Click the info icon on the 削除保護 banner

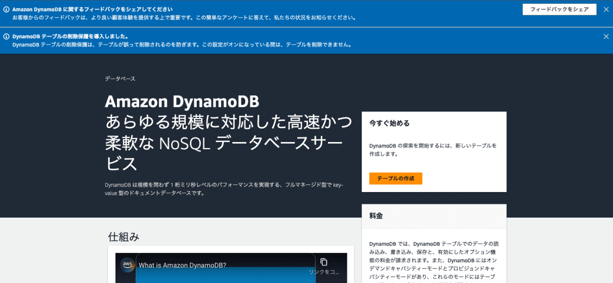click(x=7, y=37)
